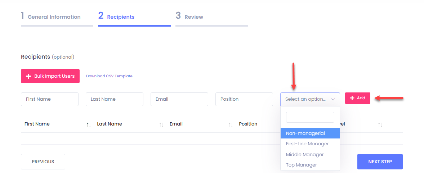Click the sort arrows next to Email column

tap(231, 124)
